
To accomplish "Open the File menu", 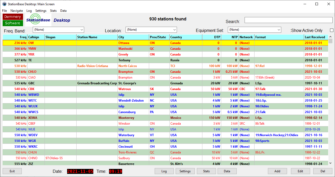I will [x=4, y=11].
